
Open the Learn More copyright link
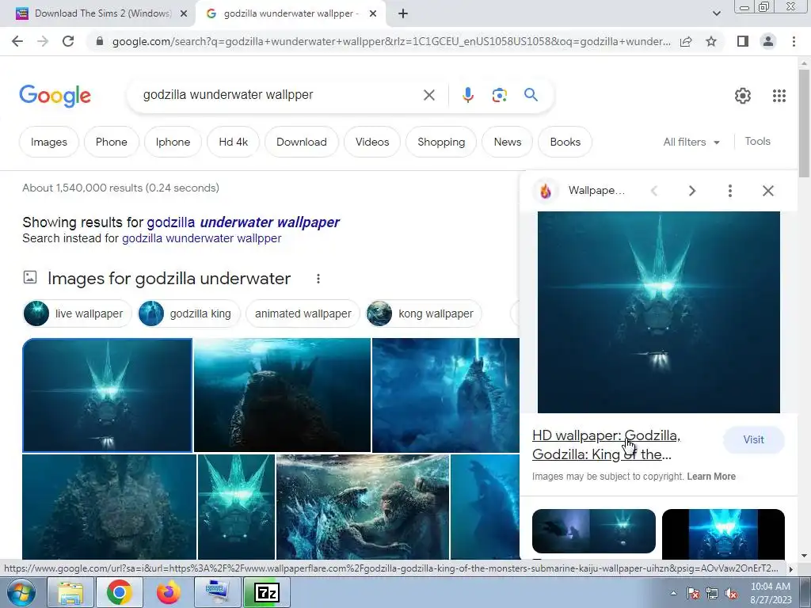(x=711, y=476)
